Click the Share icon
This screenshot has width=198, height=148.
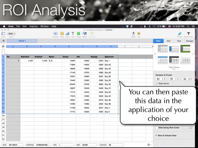[x=133, y=34]
